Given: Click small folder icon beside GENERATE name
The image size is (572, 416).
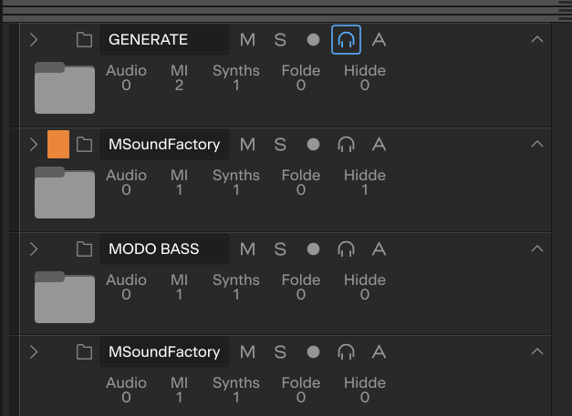Looking at the screenshot, I should pyautogui.click(x=84, y=40).
